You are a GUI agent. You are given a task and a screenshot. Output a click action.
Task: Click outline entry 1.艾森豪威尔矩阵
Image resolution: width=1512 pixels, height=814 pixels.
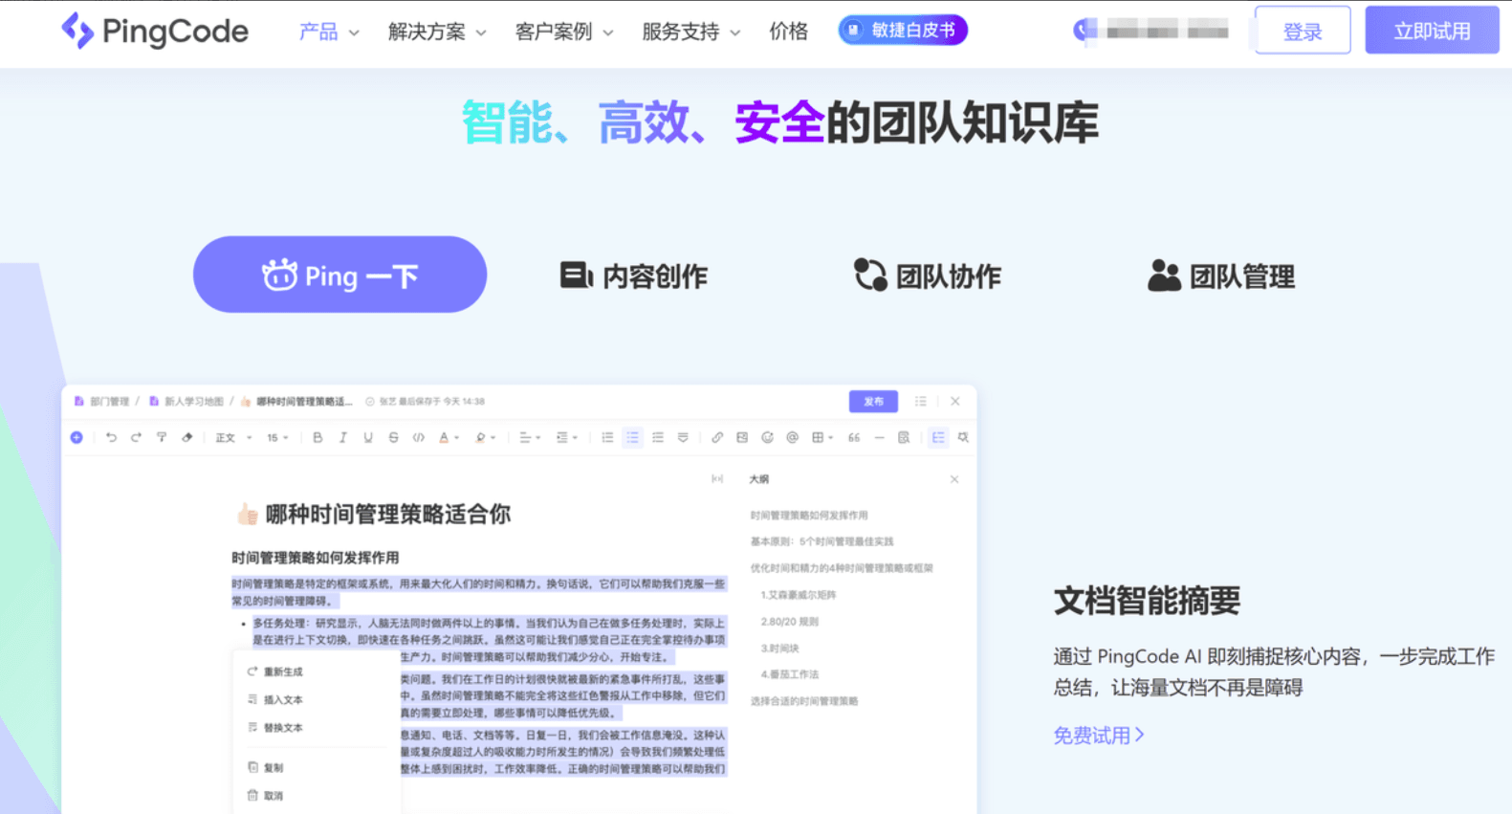click(x=799, y=595)
